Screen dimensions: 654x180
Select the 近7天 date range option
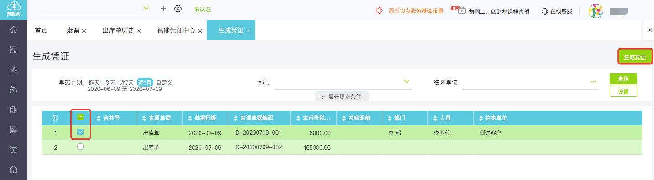pos(127,82)
